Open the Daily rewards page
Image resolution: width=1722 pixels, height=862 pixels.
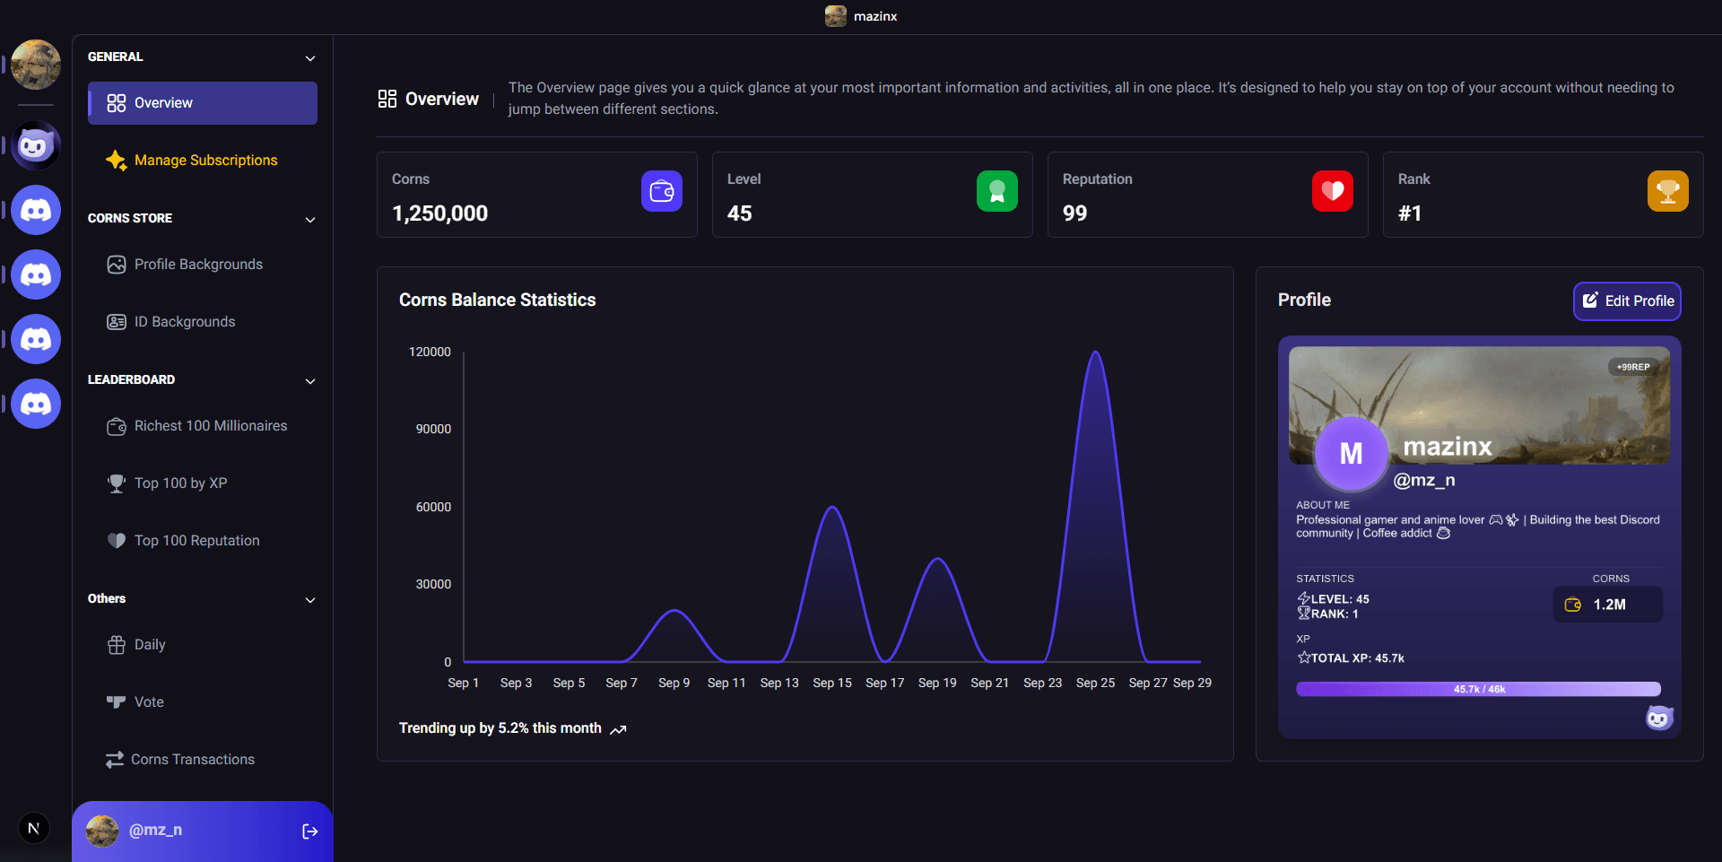149,644
